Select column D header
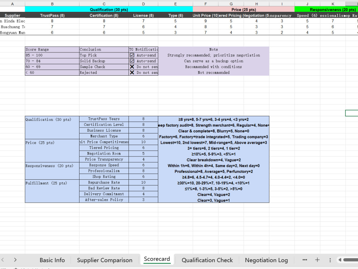 [x=144, y=4]
